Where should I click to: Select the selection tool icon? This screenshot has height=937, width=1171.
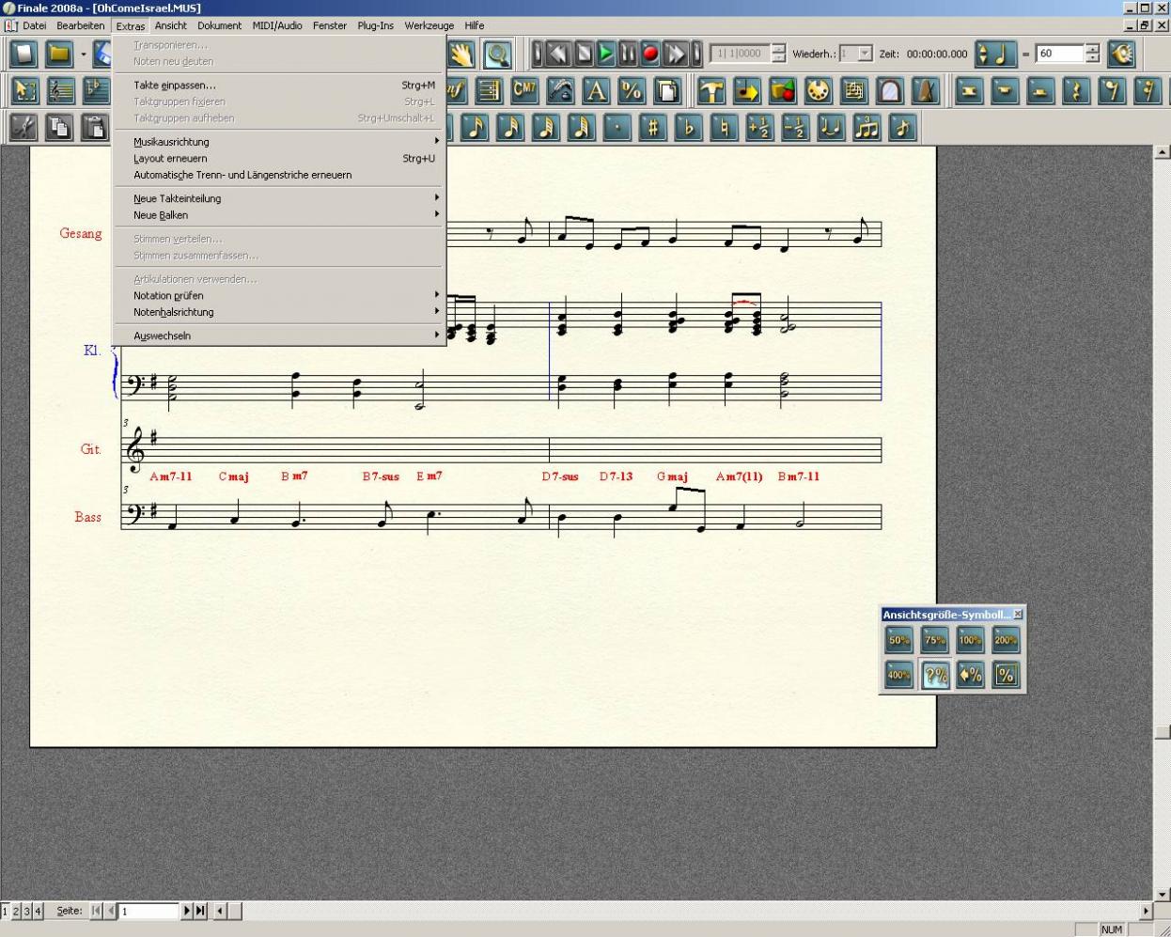[24, 90]
